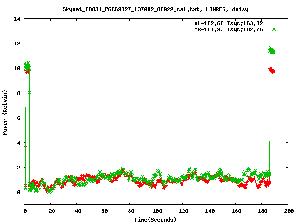Click x-axis tick label 200
298x224 pixels.
pyautogui.click(x=289, y=211)
